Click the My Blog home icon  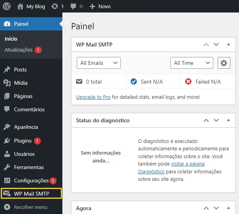[20, 6]
